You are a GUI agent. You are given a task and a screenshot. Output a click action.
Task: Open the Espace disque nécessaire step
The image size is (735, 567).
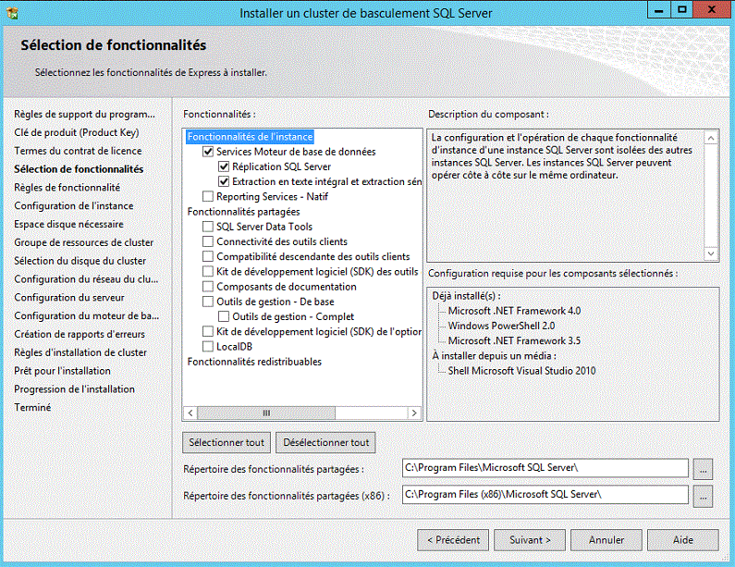point(69,224)
